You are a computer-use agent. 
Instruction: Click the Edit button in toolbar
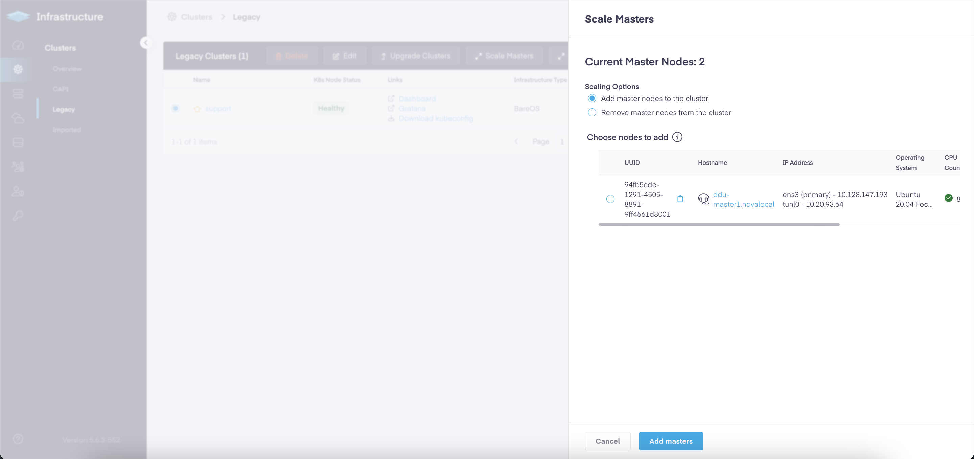pyautogui.click(x=345, y=56)
